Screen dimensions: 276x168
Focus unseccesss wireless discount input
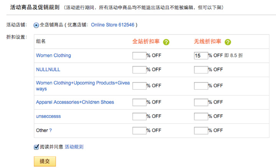(201, 116)
